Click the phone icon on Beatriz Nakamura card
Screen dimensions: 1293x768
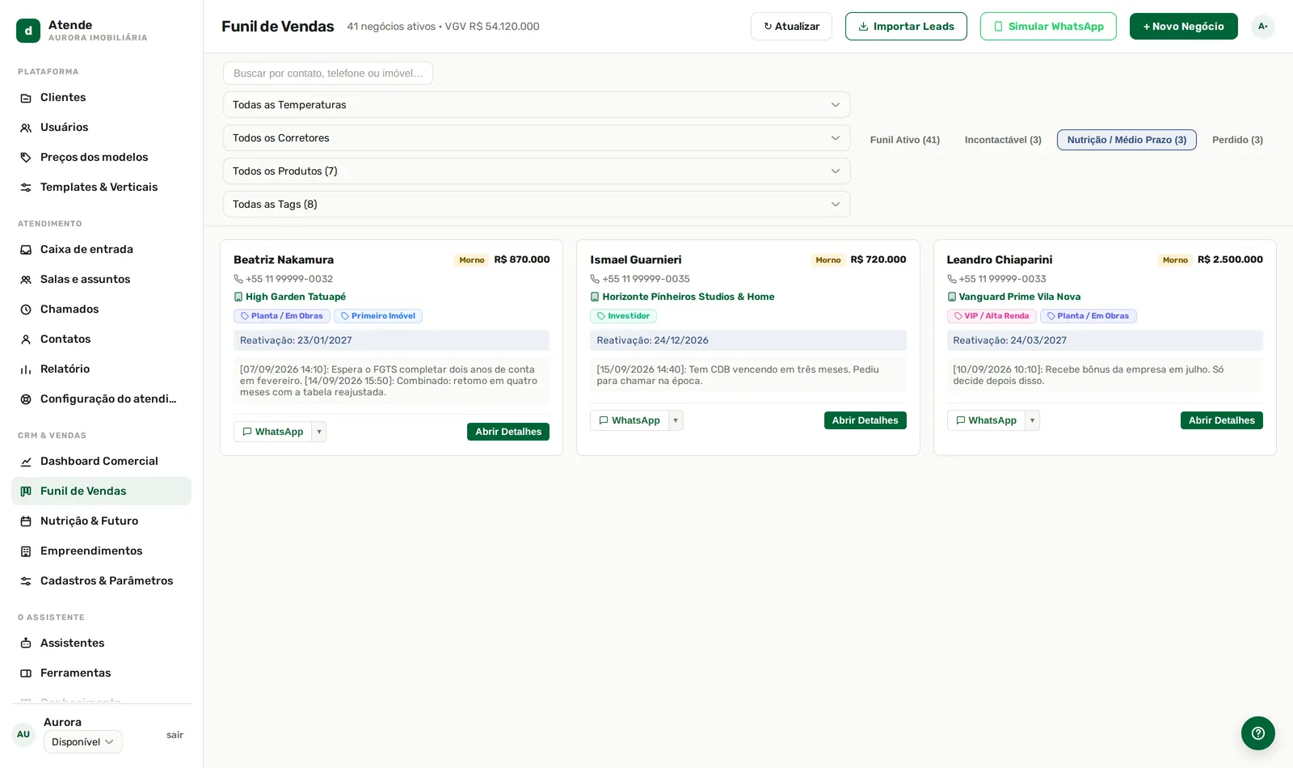coord(238,279)
